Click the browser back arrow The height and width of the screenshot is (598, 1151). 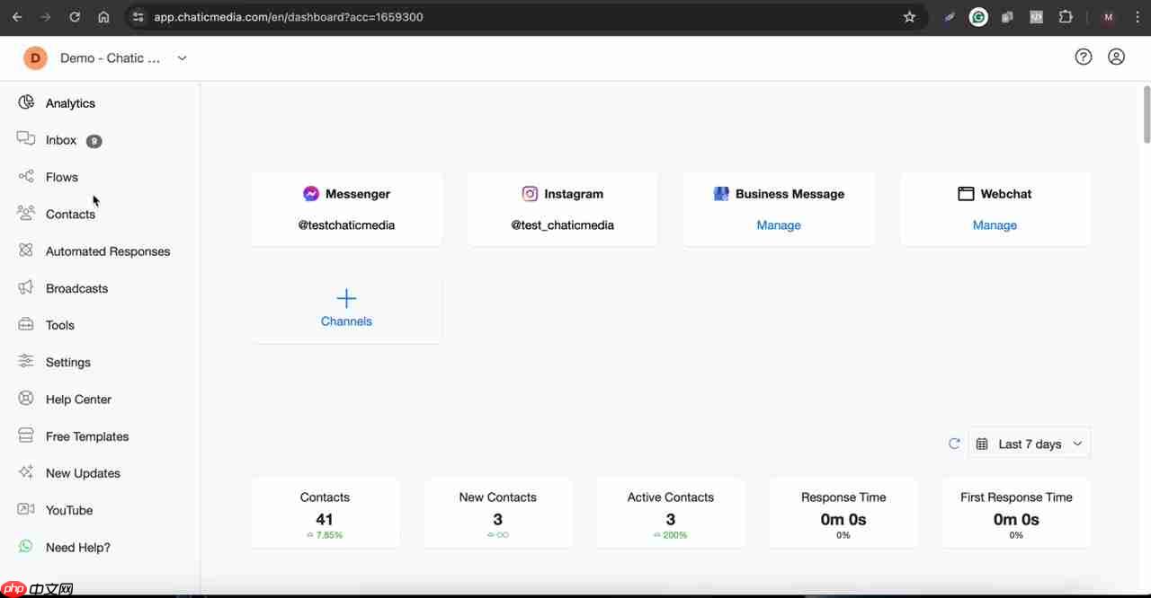coord(17,16)
